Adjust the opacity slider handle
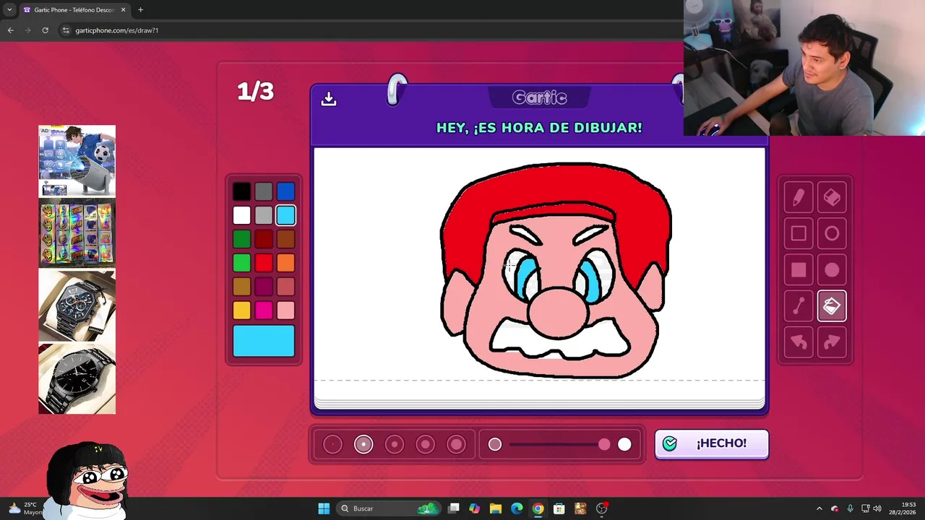The width and height of the screenshot is (925, 520). 604,445
